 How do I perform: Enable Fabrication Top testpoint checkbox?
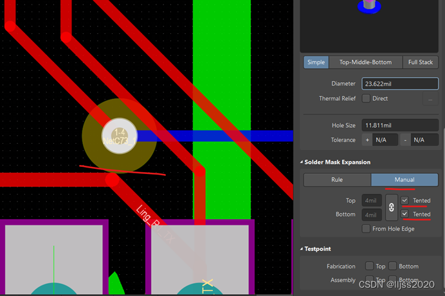(369, 266)
